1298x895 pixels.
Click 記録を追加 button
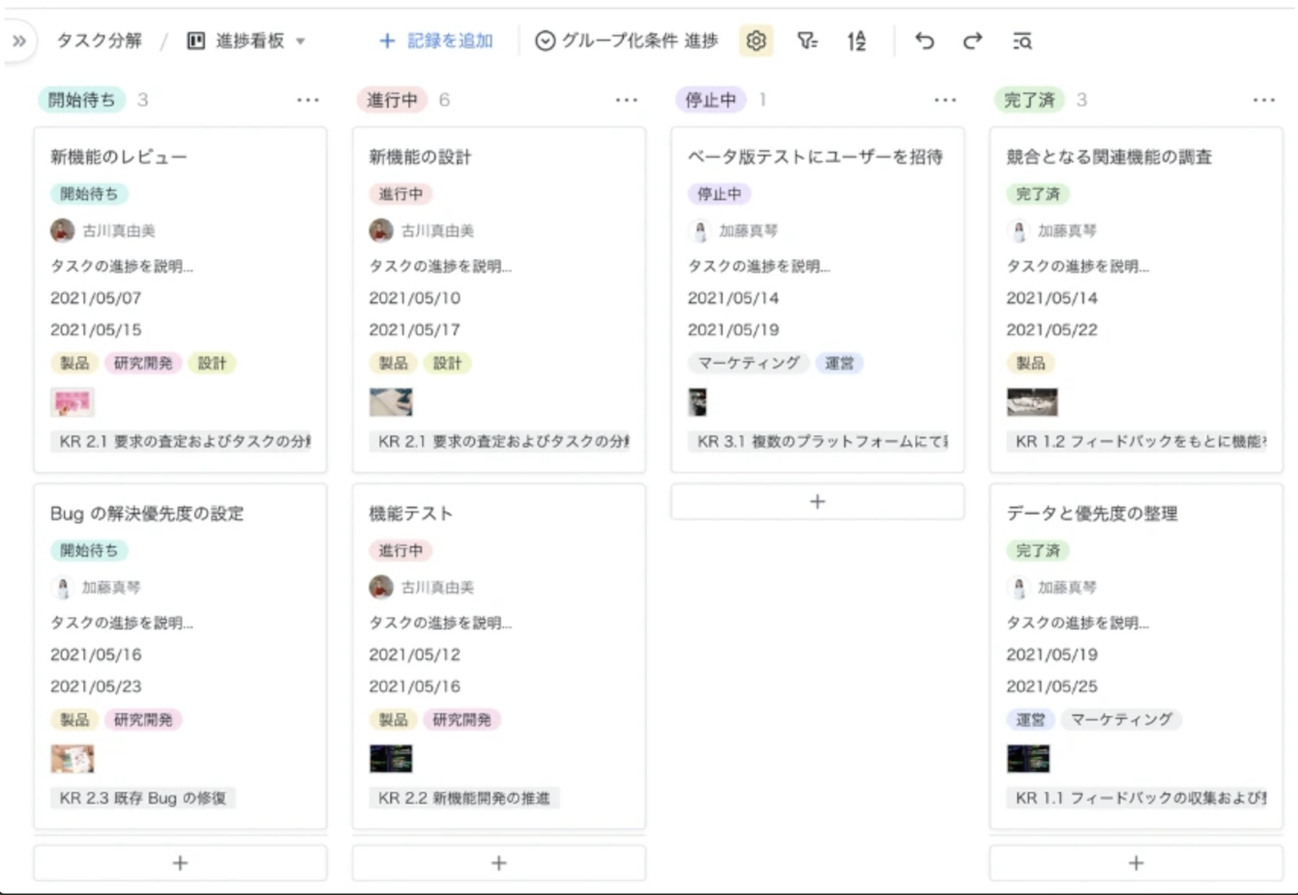click(436, 41)
